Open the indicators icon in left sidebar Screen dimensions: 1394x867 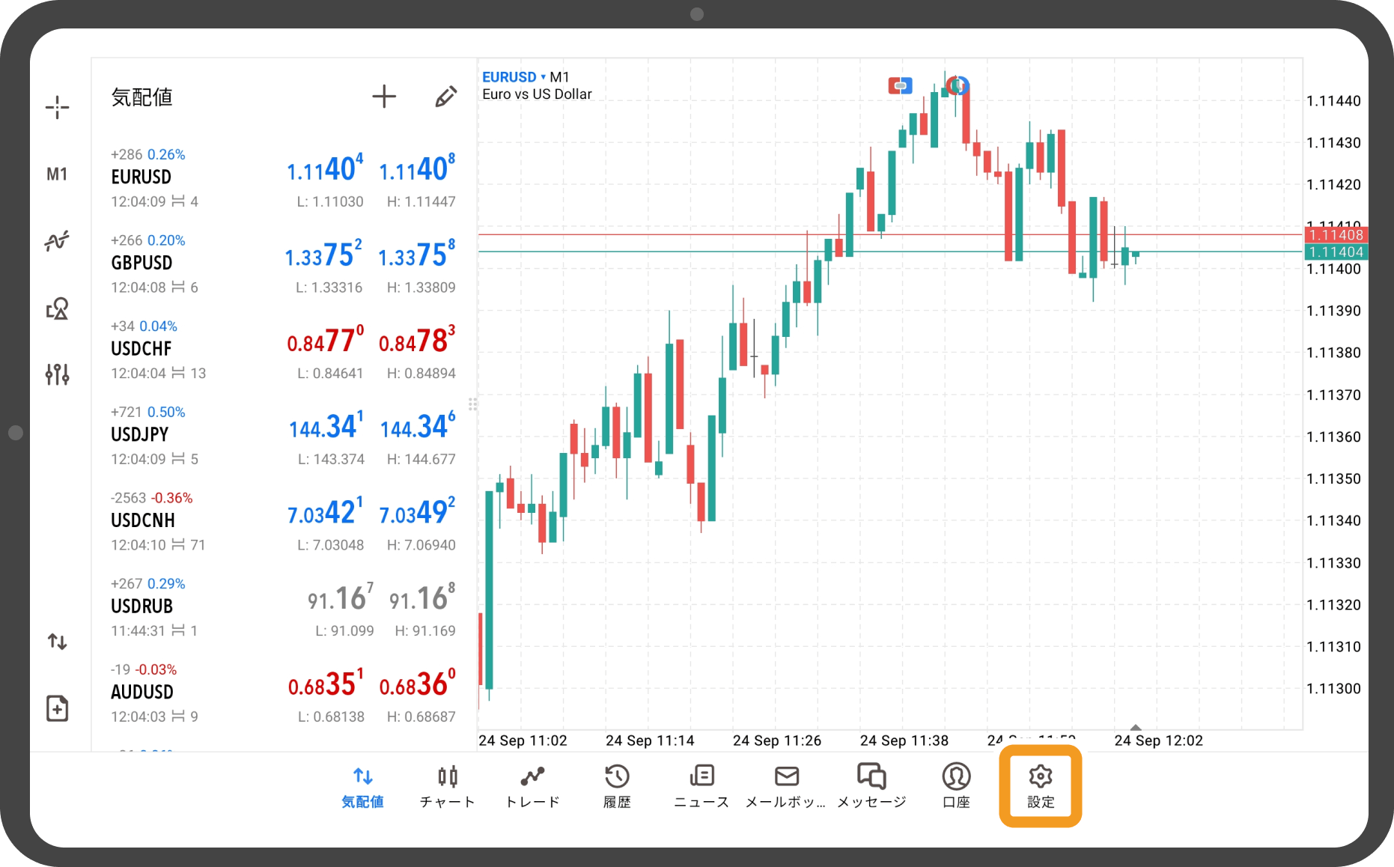pyautogui.click(x=57, y=240)
